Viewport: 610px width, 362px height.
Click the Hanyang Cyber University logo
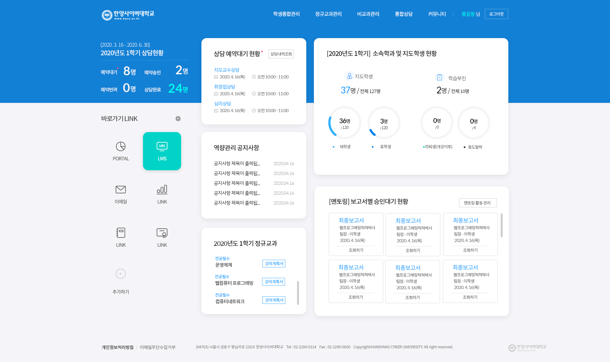pos(128,15)
